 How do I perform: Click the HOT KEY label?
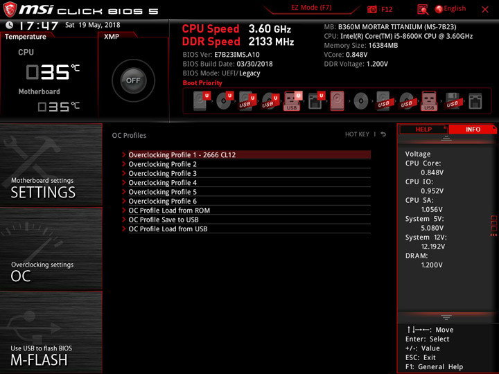tap(357, 134)
